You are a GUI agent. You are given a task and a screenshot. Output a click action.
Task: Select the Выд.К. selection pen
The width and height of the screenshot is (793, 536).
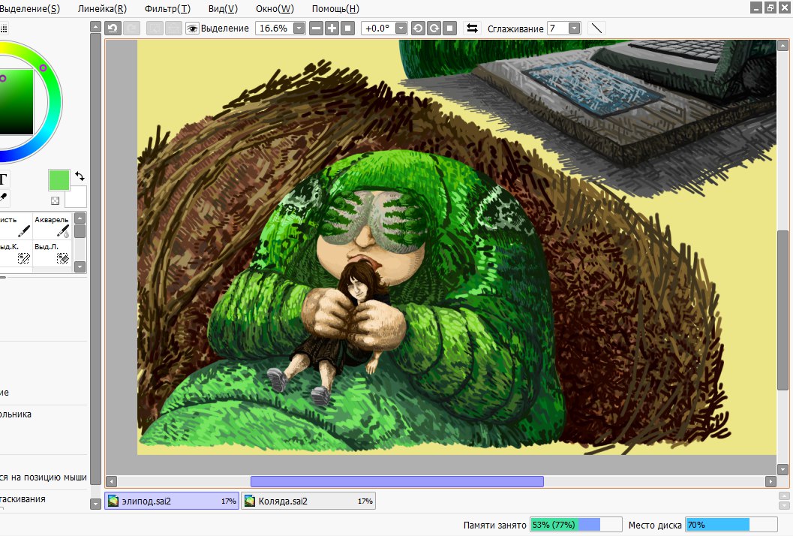pyautogui.click(x=15, y=253)
